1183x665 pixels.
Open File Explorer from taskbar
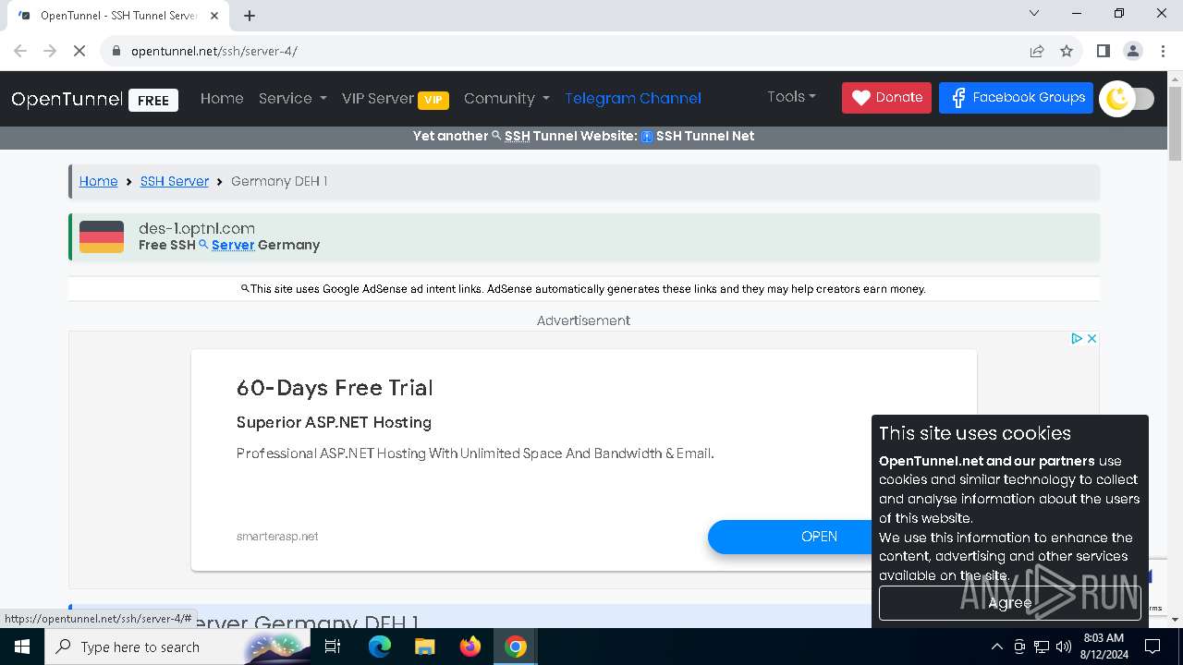coord(424,647)
